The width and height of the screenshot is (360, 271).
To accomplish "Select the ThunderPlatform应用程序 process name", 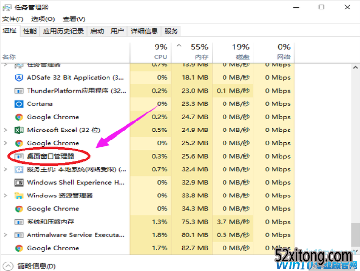I will pos(77,91).
